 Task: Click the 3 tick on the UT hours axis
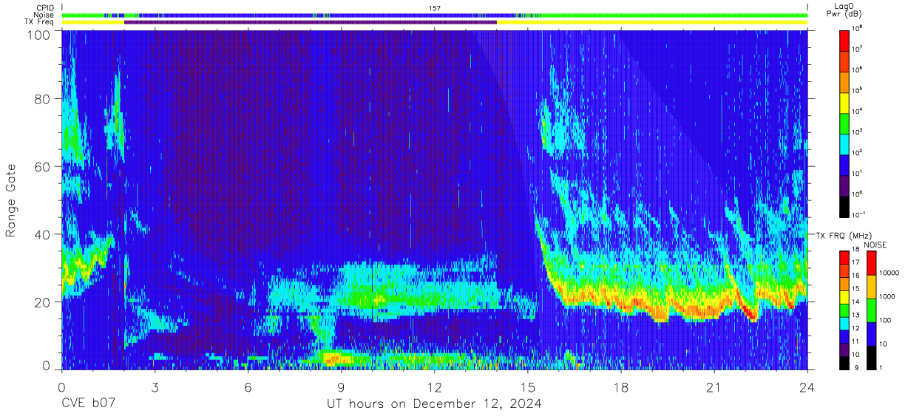pos(155,386)
